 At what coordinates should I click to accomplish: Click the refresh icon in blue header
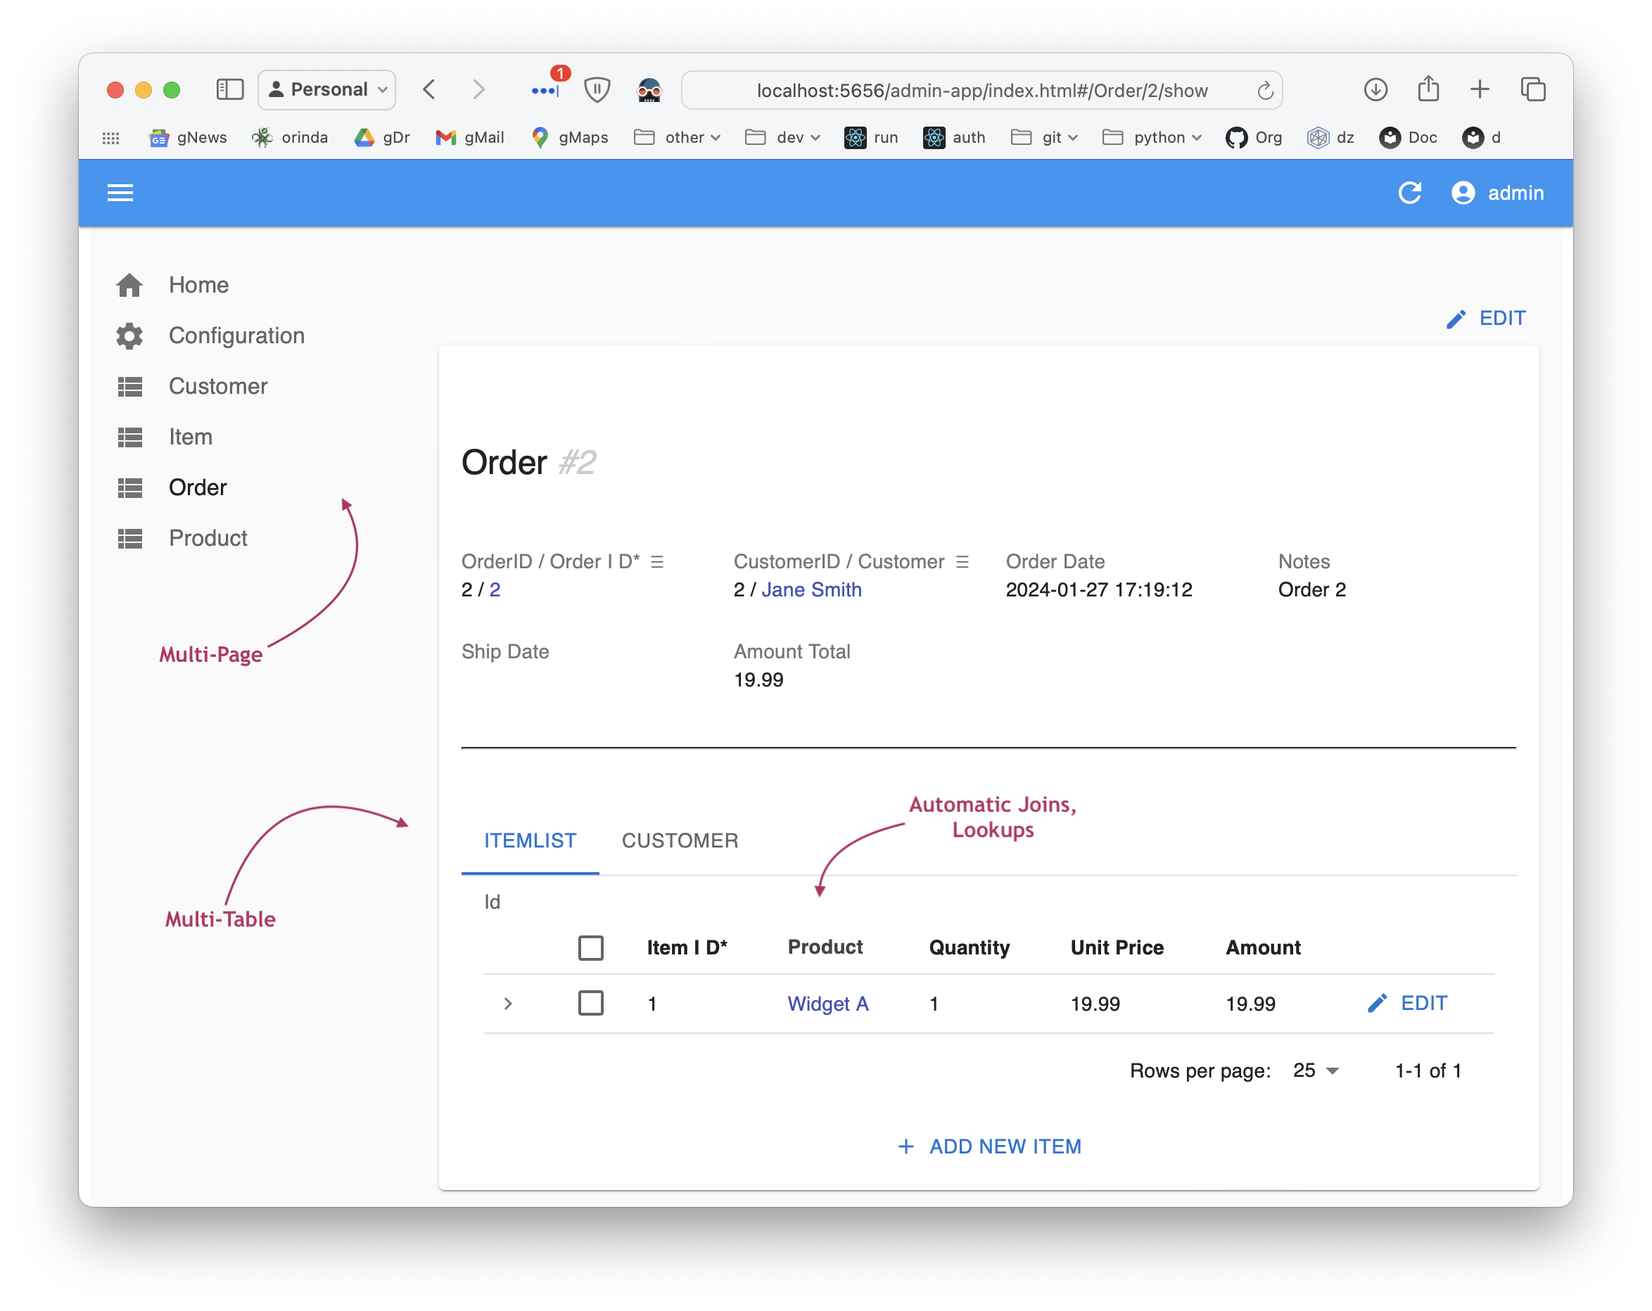tap(1410, 193)
